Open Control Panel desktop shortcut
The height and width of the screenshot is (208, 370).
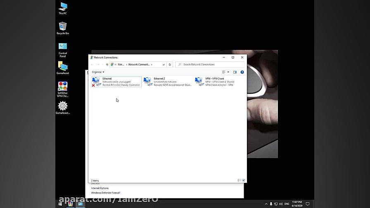point(63,50)
